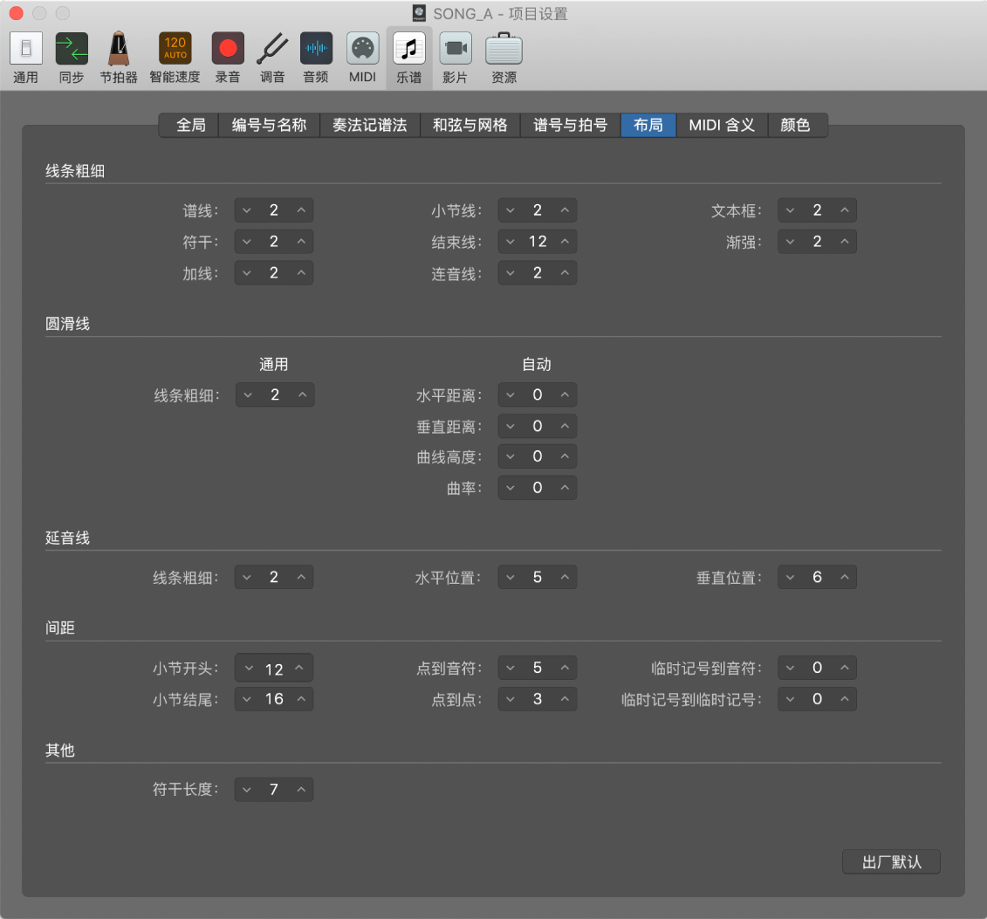Open the 颜色 colors tab
The height and width of the screenshot is (919, 987).
click(798, 125)
